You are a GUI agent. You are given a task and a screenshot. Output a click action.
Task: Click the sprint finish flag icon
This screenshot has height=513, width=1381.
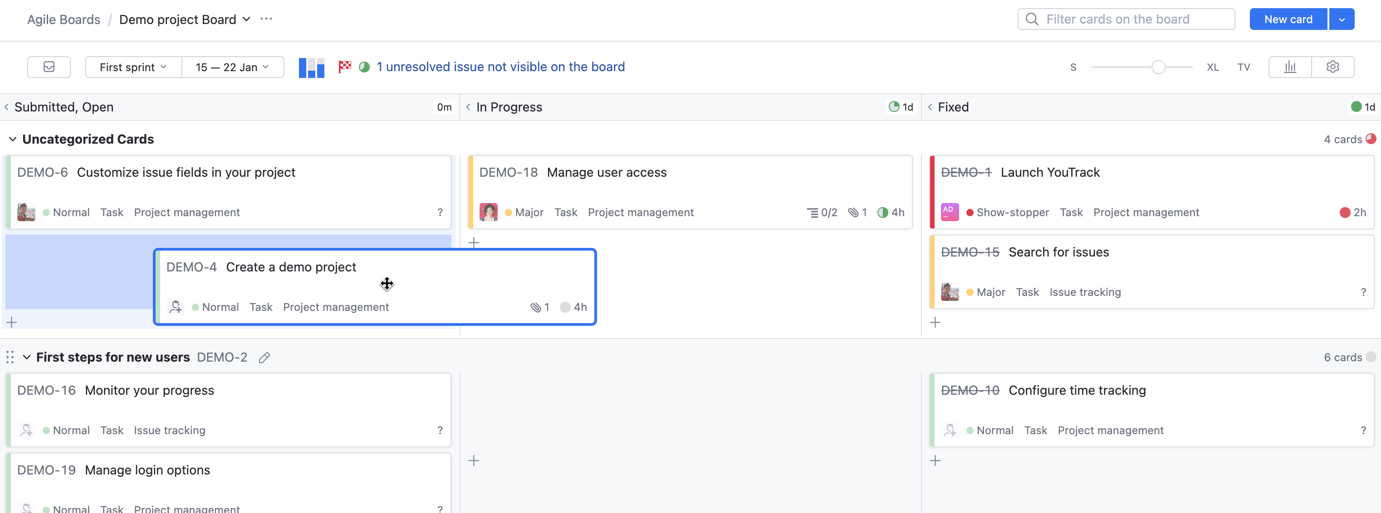click(x=345, y=67)
